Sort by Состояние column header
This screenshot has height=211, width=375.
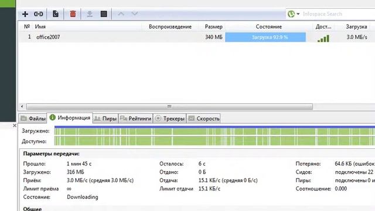click(268, 27)
